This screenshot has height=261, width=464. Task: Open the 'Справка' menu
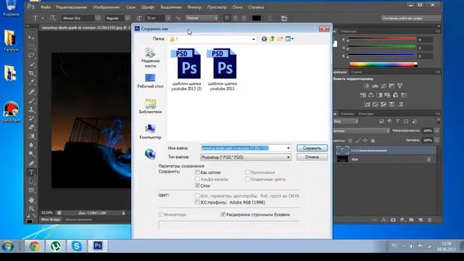tap(256, 7)
